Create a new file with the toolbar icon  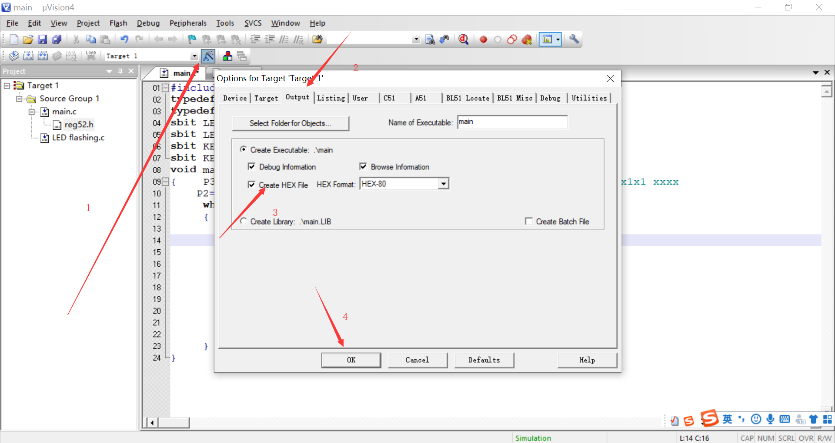coord(13,40)
